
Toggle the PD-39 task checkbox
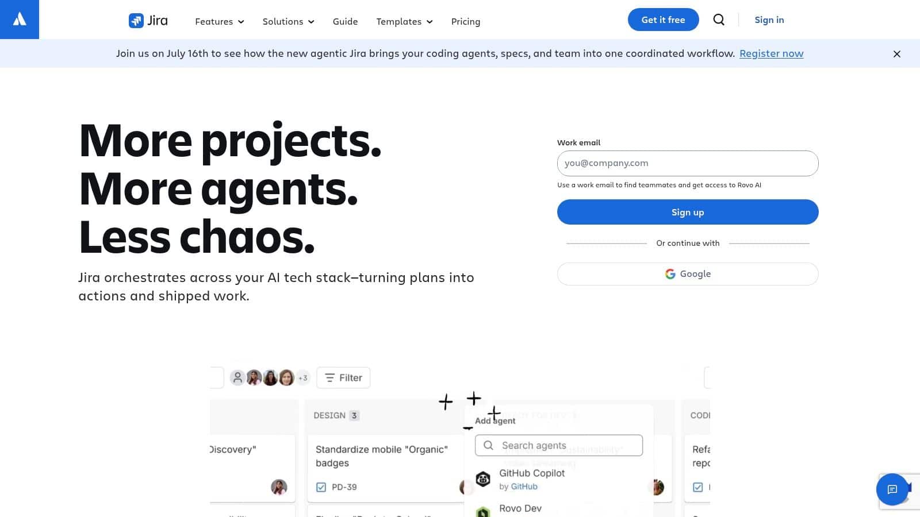(321, 487)
